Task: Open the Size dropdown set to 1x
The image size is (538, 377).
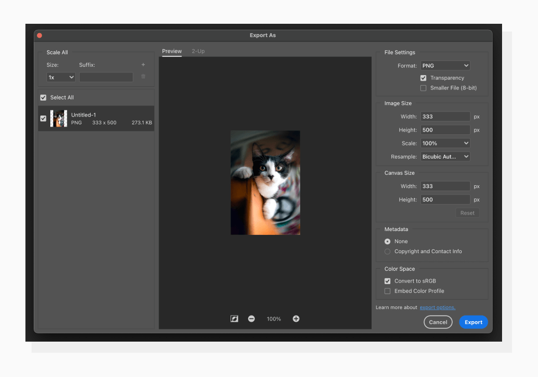Action: click(x=60, y=77)
